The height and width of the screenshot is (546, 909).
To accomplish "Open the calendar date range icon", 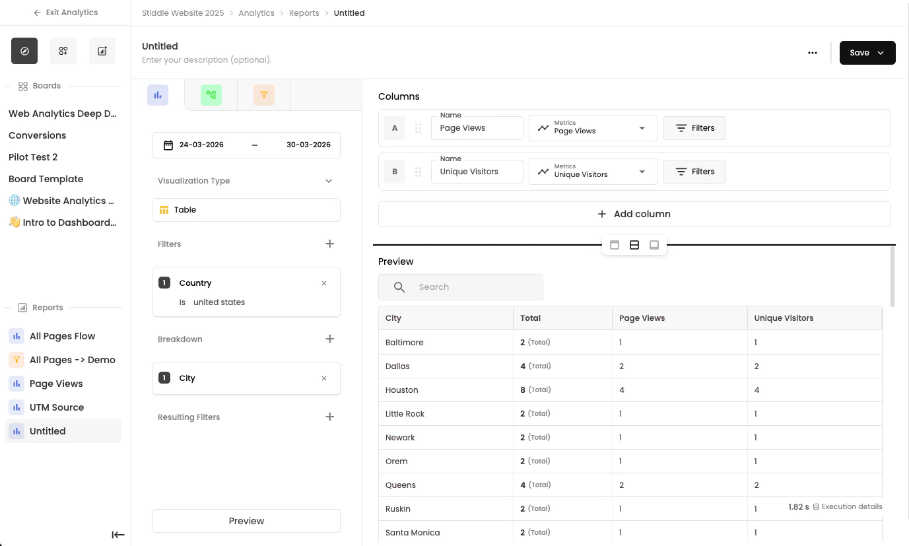I will [x=168, y=145].
